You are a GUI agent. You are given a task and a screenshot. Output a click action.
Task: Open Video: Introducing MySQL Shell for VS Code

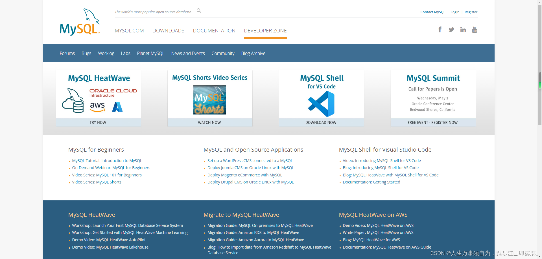tap(382, 161)
